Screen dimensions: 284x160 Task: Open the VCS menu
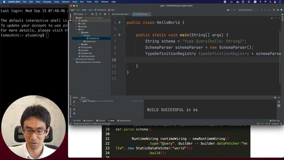click(x=96, y=2)
